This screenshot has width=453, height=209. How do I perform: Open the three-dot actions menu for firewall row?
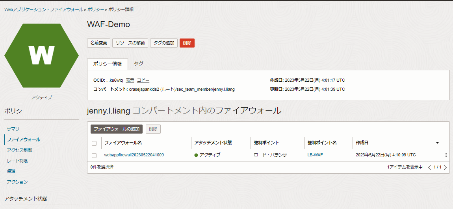446,155
